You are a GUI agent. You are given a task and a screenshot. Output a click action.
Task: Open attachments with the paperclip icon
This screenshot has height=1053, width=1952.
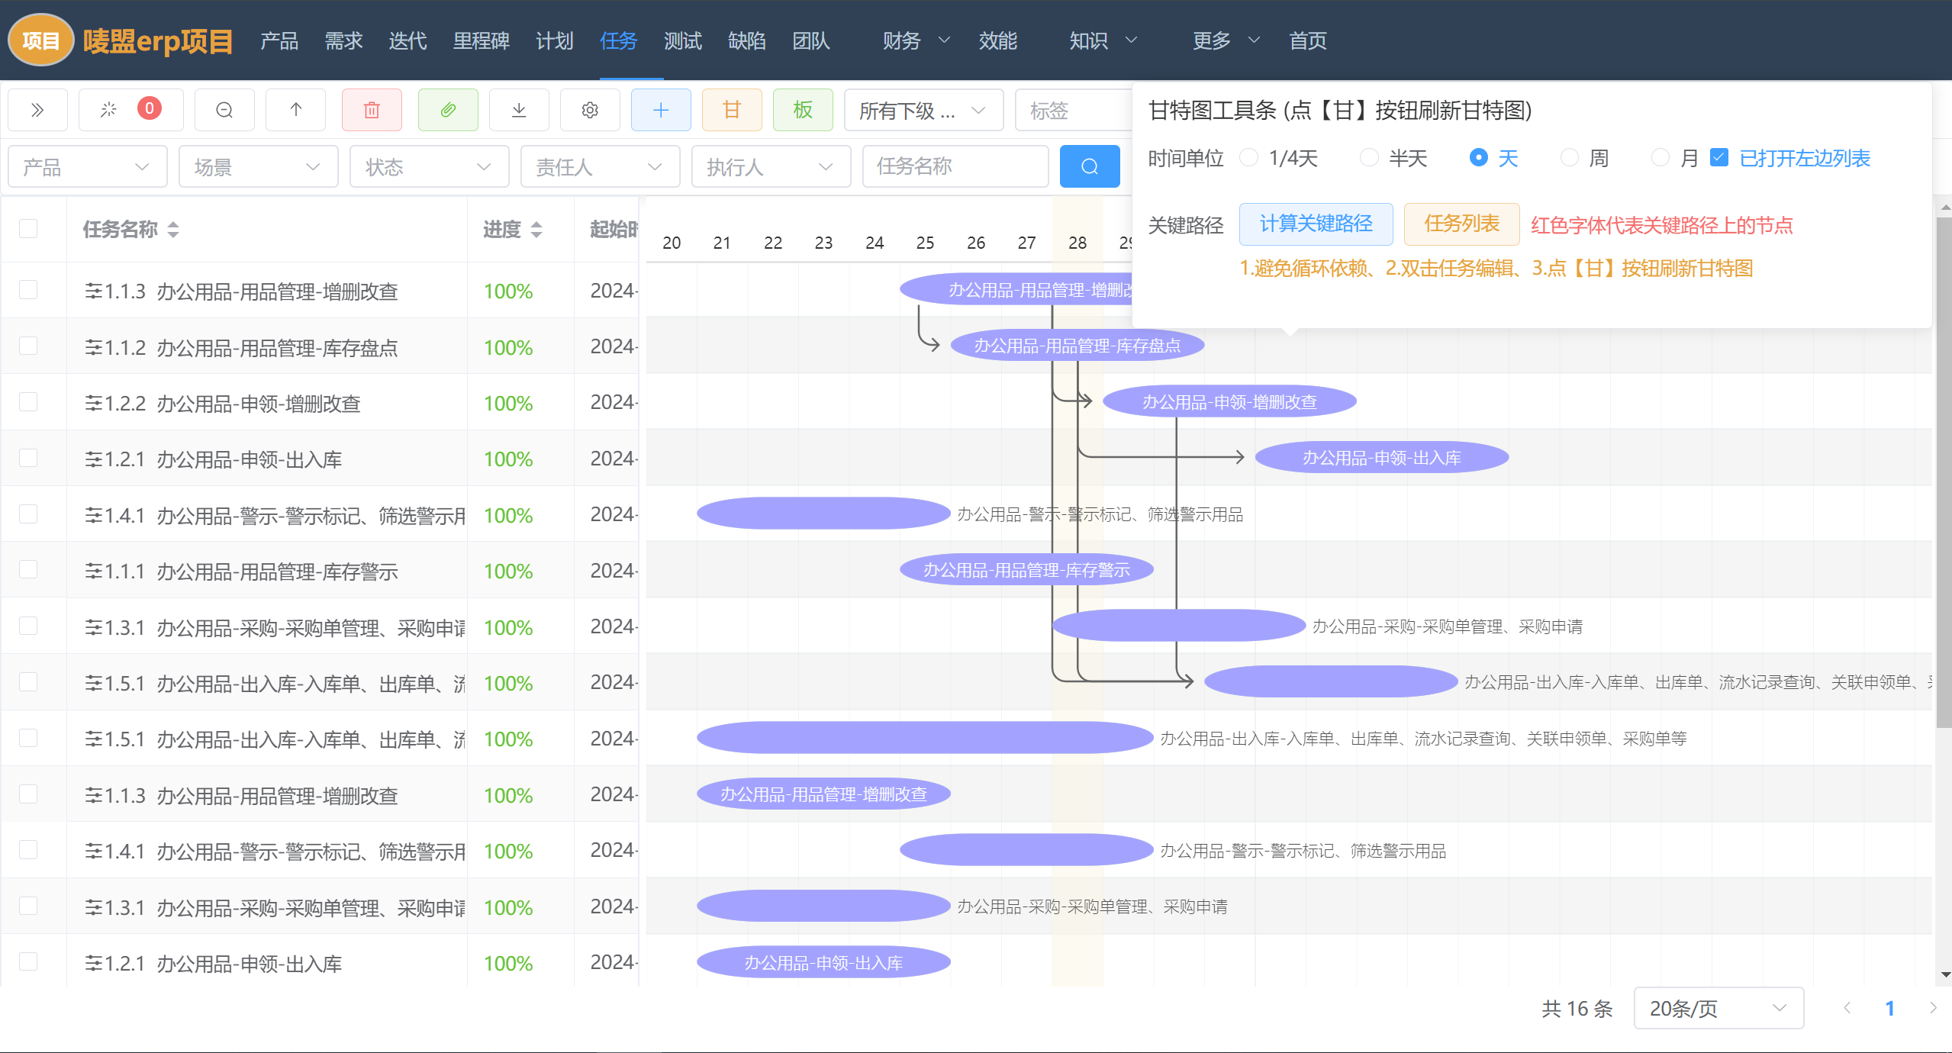pos(447,109)
